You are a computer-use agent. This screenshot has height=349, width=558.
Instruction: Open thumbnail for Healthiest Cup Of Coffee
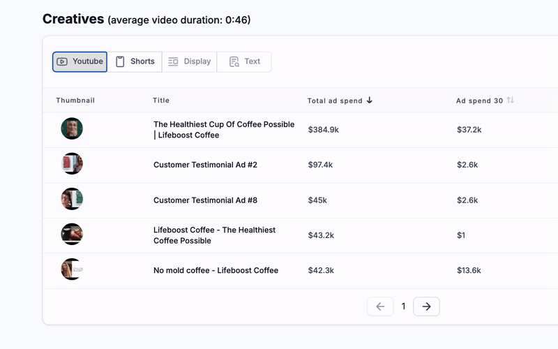point(72,128)
